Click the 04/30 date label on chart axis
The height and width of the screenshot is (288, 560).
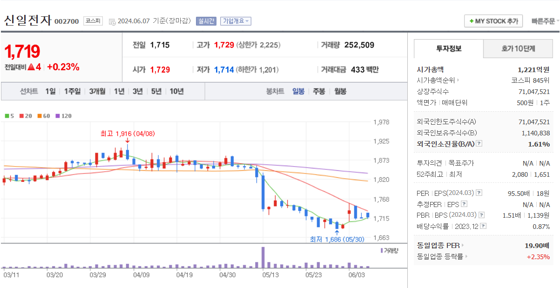coord(227,275)
